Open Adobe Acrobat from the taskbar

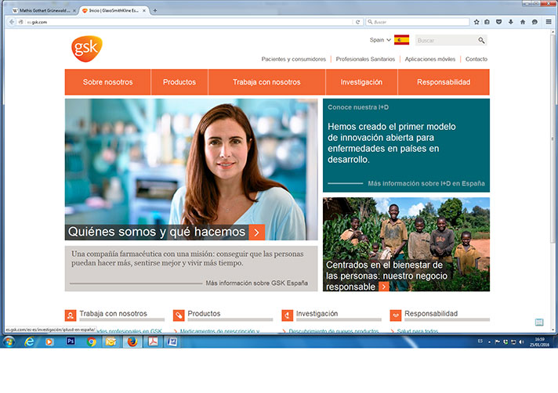(153, 342)
